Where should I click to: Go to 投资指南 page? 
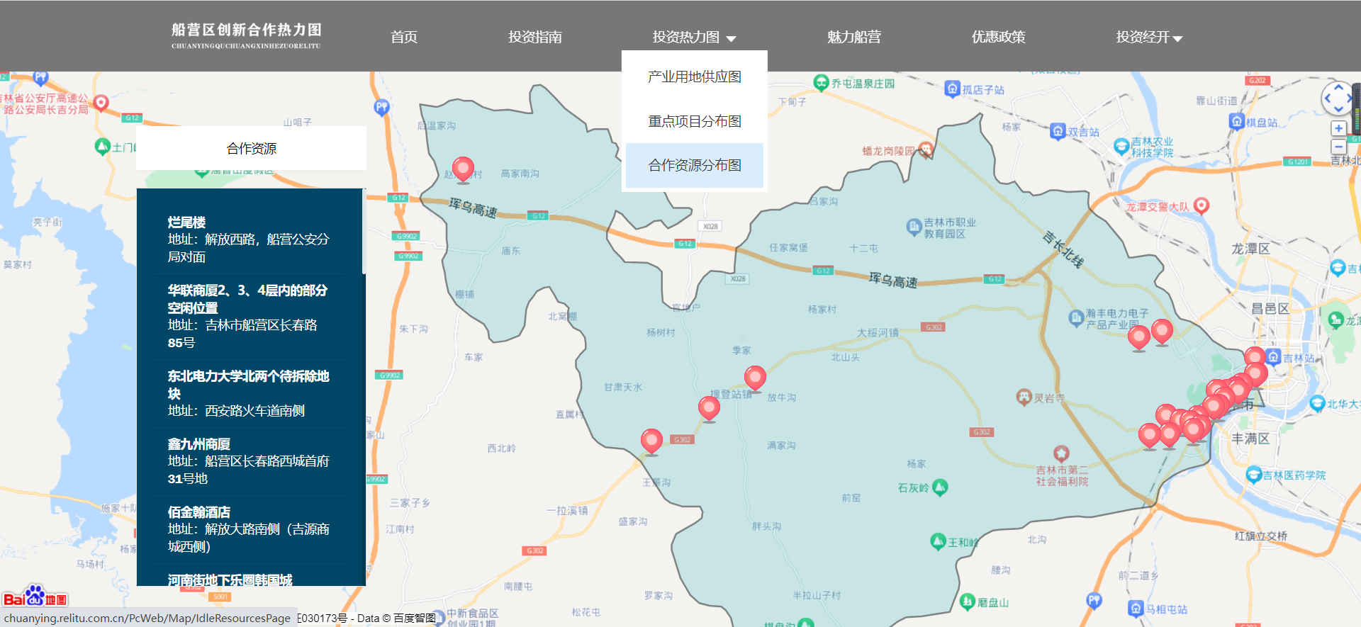pos(534,37)
